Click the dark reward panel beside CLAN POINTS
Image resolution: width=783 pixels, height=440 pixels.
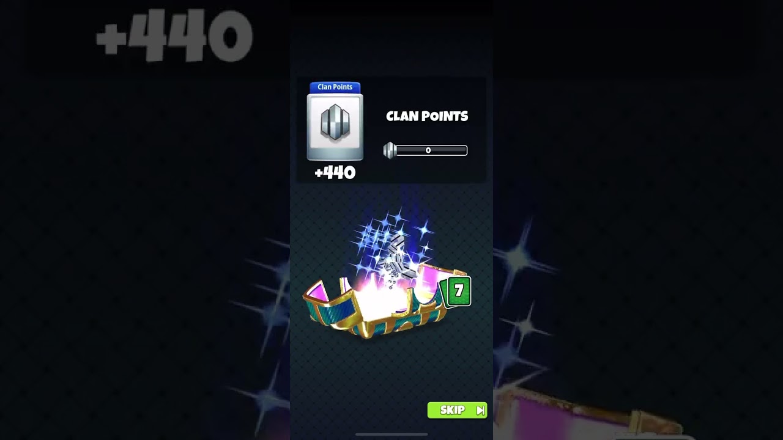[x=391, y=130]
